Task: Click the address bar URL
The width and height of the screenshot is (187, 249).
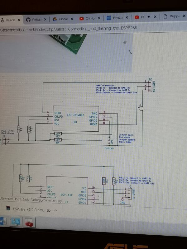Action: click(69, 29)
